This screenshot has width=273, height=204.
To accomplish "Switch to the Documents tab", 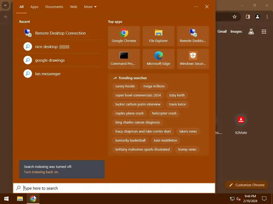I will point(54,7).
